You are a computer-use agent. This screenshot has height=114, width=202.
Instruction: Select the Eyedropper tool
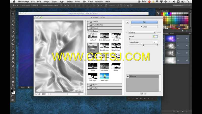[x=13, y=32]
